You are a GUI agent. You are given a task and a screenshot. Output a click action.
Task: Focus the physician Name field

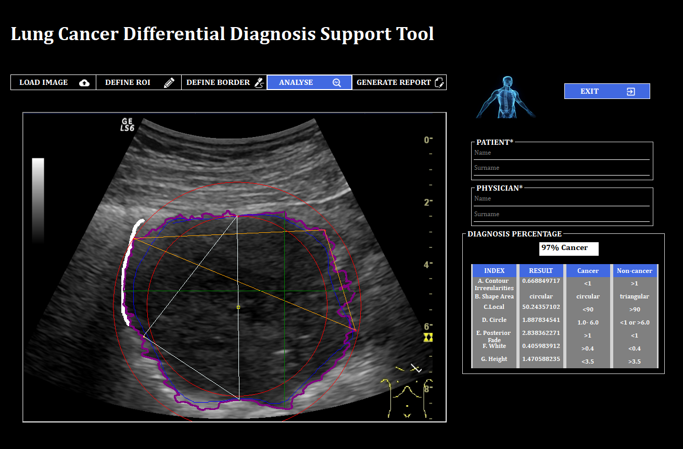(x=561, y=199)
